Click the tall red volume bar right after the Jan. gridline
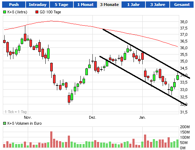This screenshot has width=195, height=150. click(145, 141)
